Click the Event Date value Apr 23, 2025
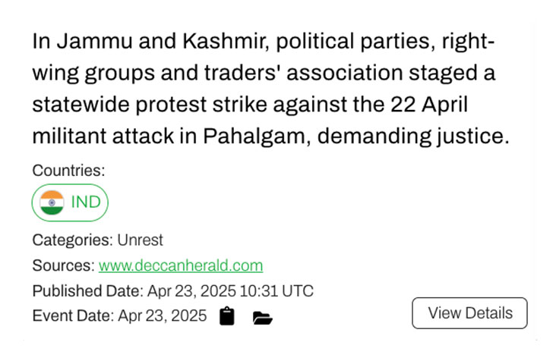 162,315
